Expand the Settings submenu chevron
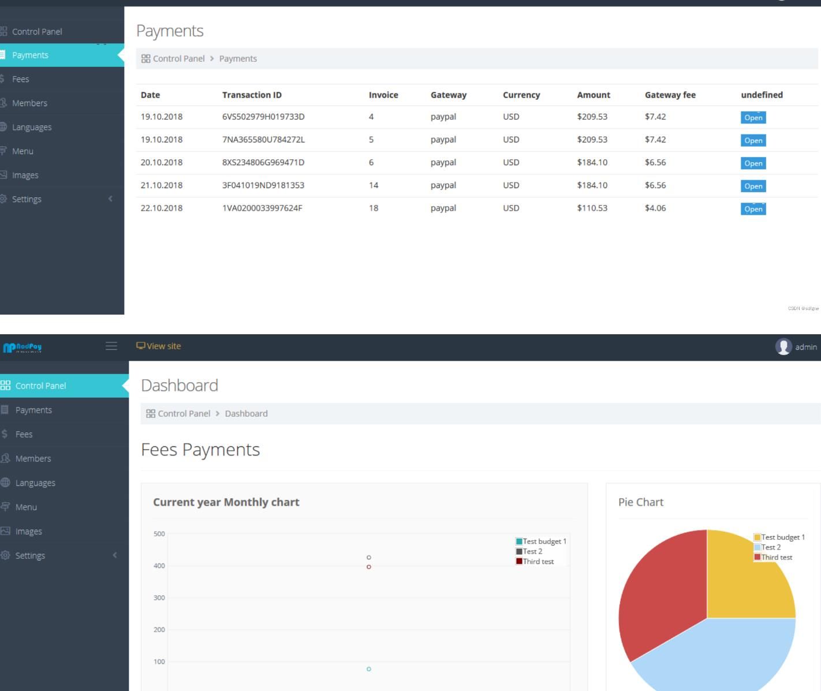821x691 pixels. point(115,555)
